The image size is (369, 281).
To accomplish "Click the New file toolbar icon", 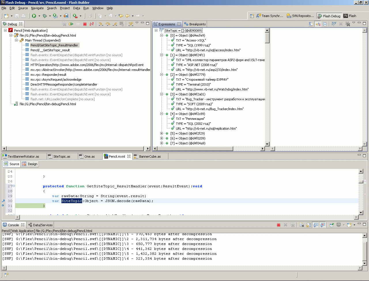I will (x=6, y=16).
